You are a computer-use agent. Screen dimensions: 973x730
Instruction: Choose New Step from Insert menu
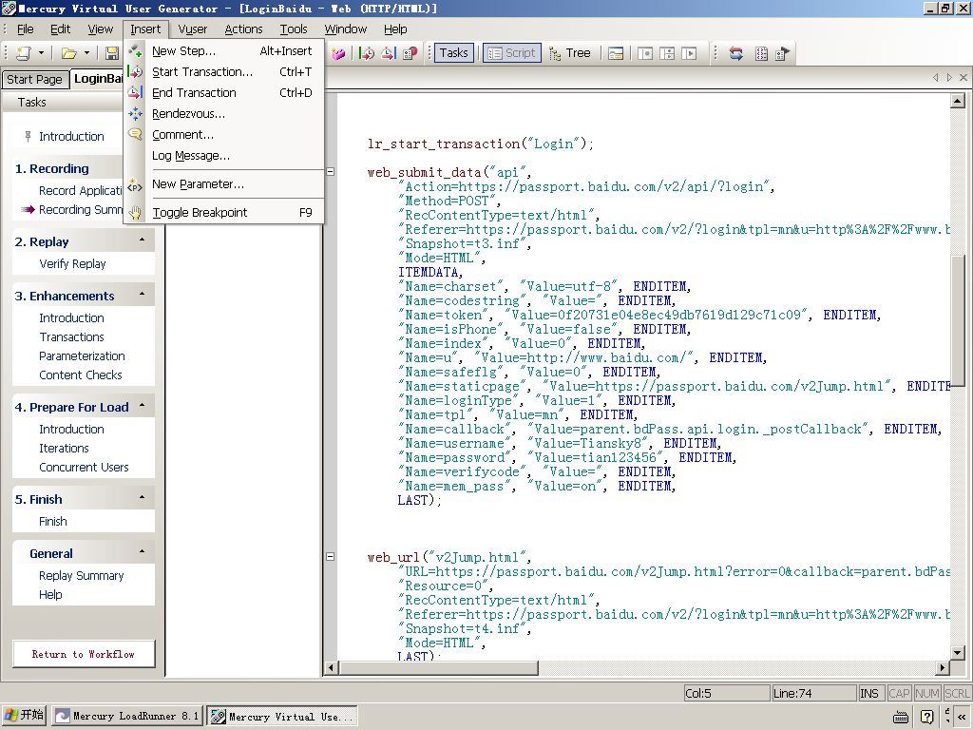(x=224, y=51)
